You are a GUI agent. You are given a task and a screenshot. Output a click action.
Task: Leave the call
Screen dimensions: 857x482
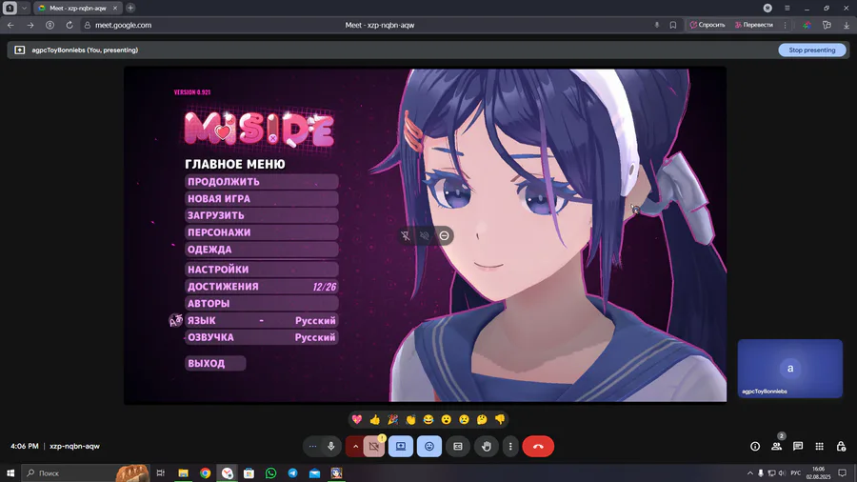(x=538, y=447)
